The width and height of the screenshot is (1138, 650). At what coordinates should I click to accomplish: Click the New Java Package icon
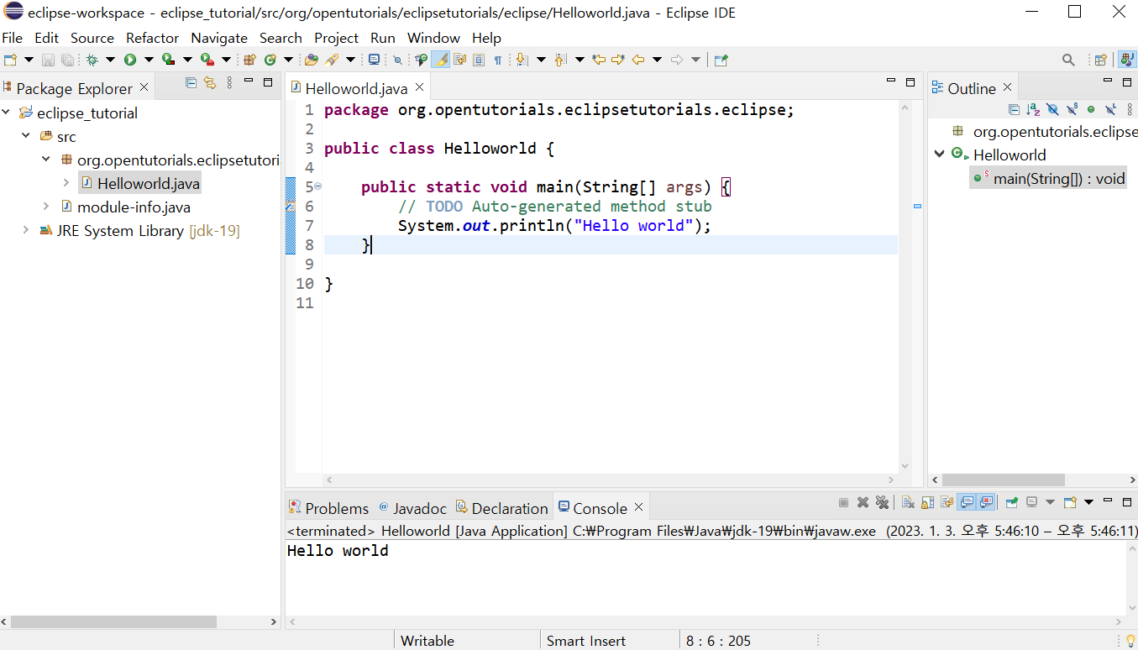(250, 60)
